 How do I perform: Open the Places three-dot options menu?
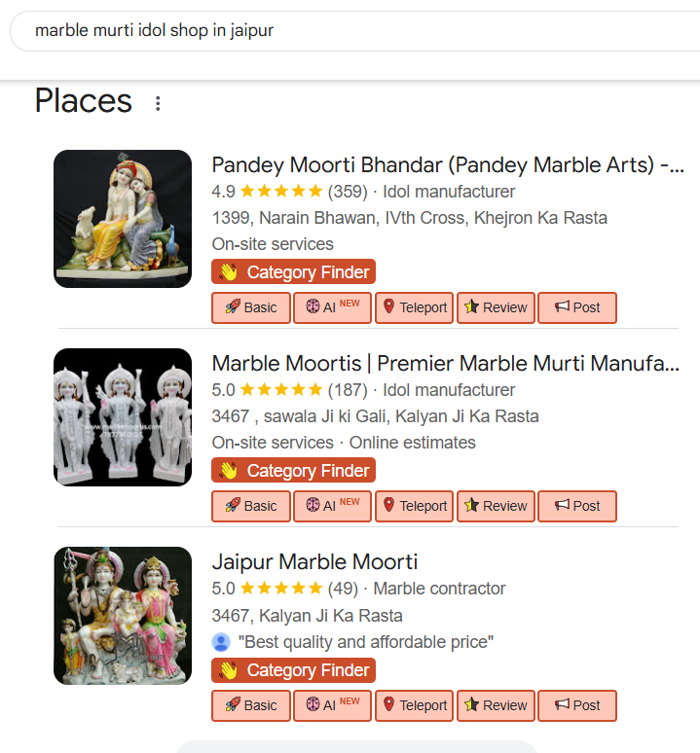click(x=158, y=103)
